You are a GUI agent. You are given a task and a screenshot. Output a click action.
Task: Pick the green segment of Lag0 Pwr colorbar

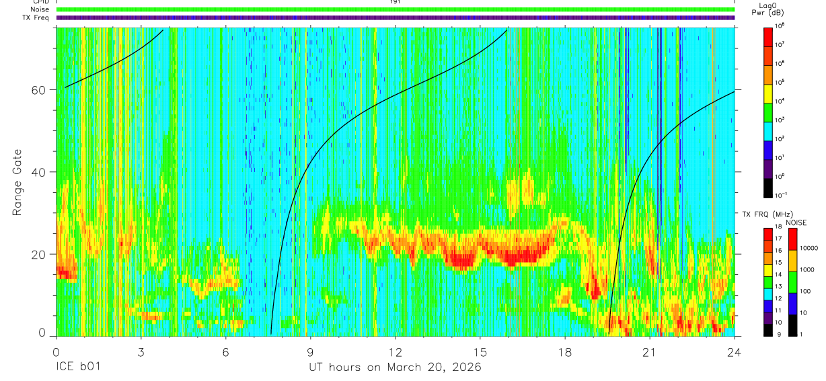point(768,111)
